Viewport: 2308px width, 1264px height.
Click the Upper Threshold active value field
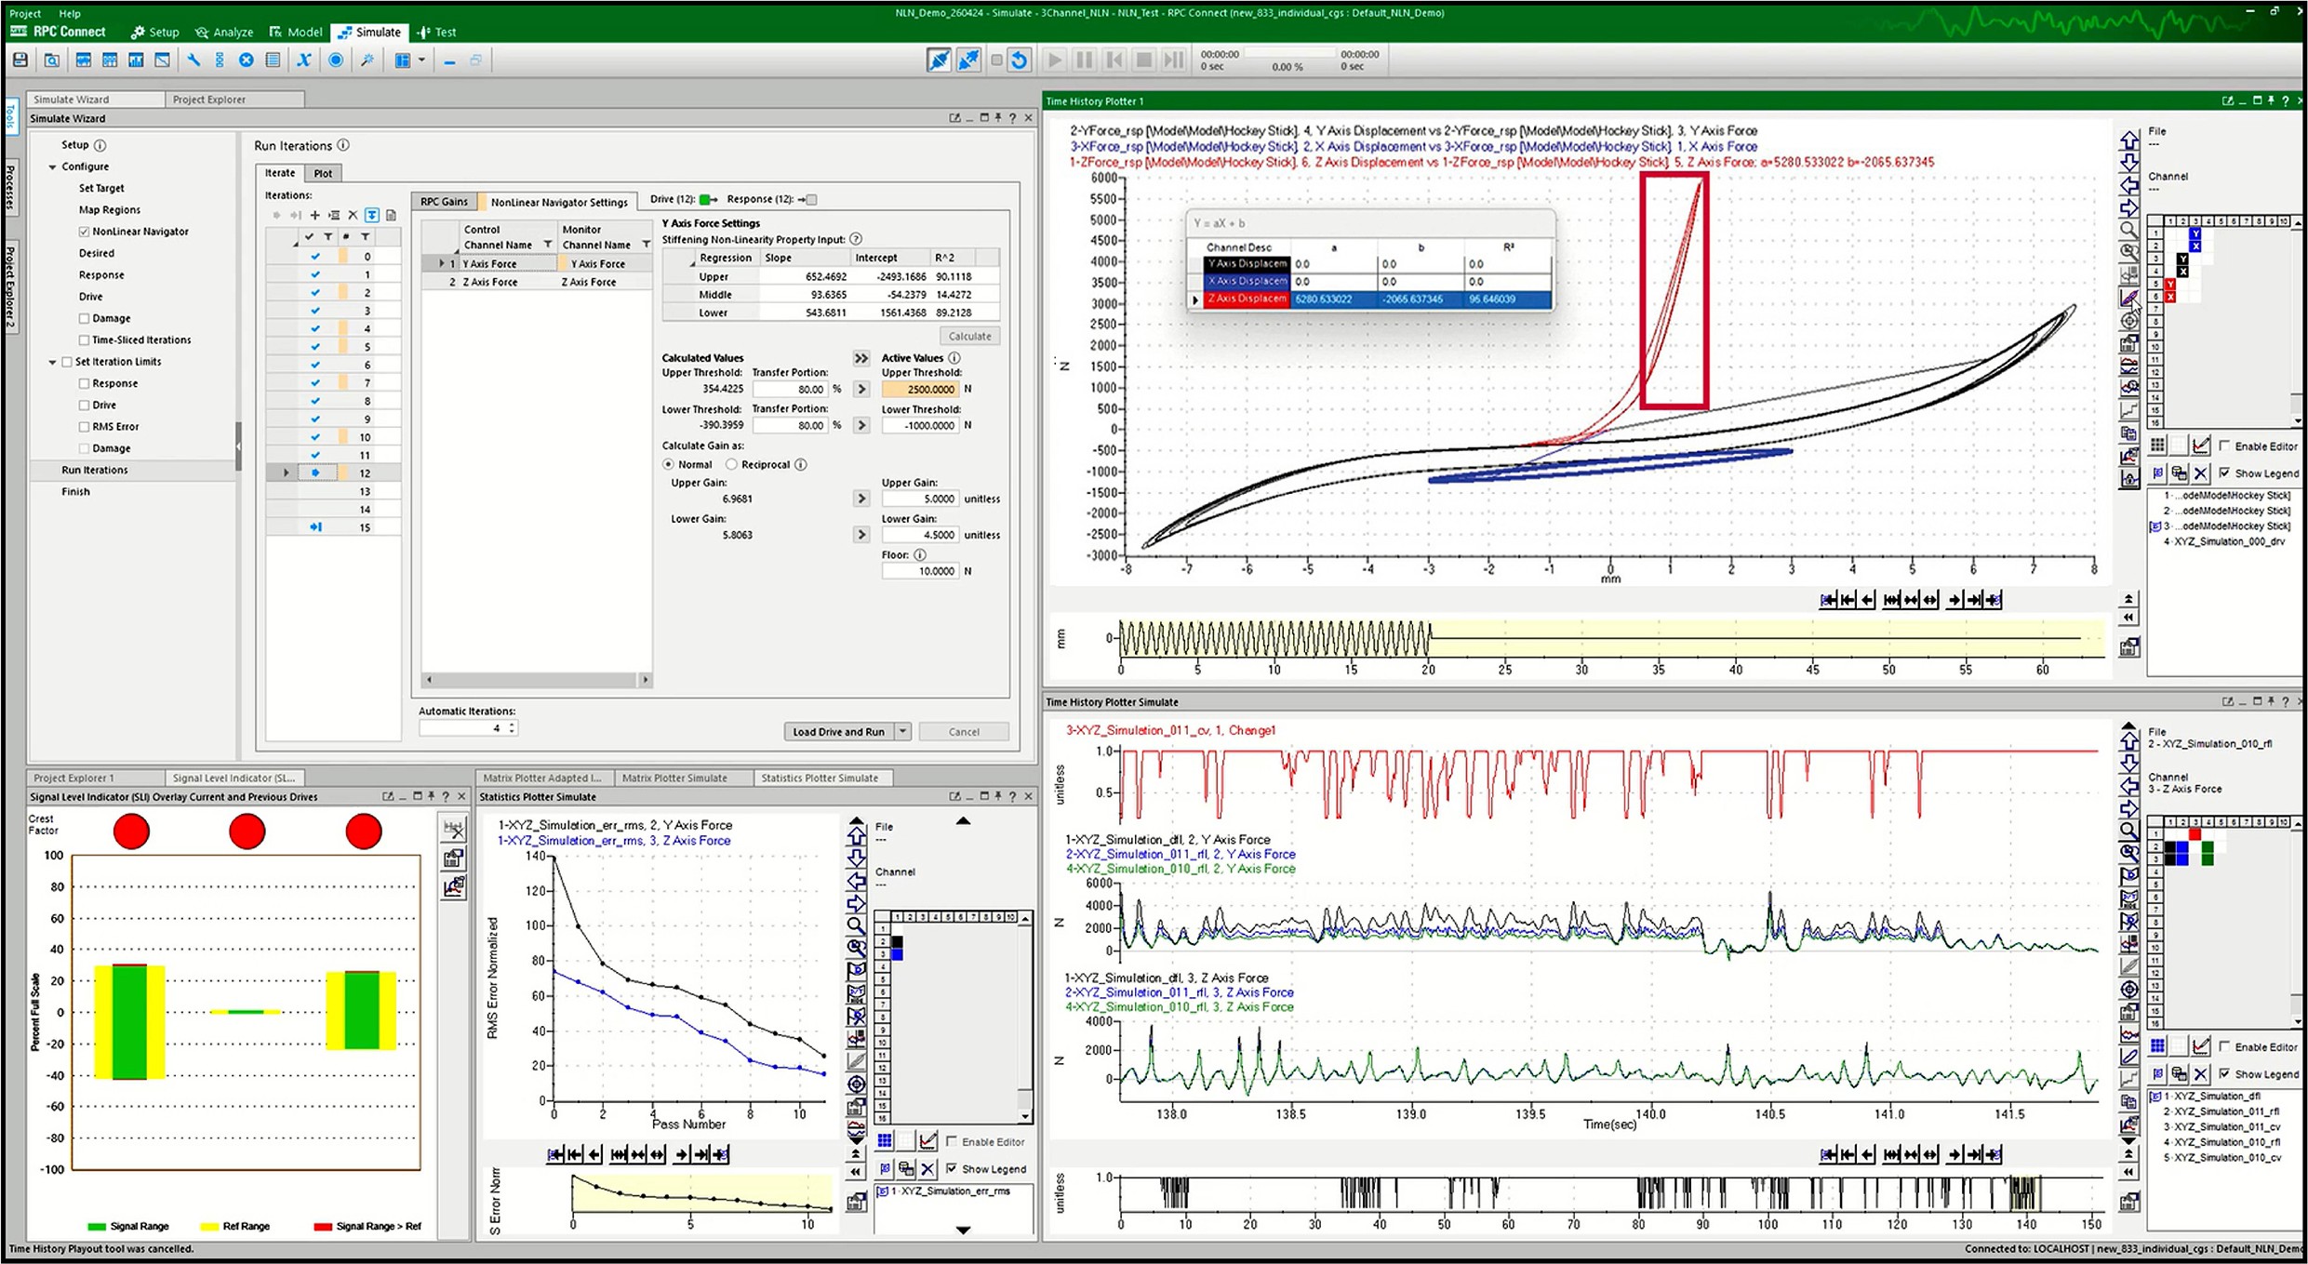pyautogui.click(x=920, y=390)
